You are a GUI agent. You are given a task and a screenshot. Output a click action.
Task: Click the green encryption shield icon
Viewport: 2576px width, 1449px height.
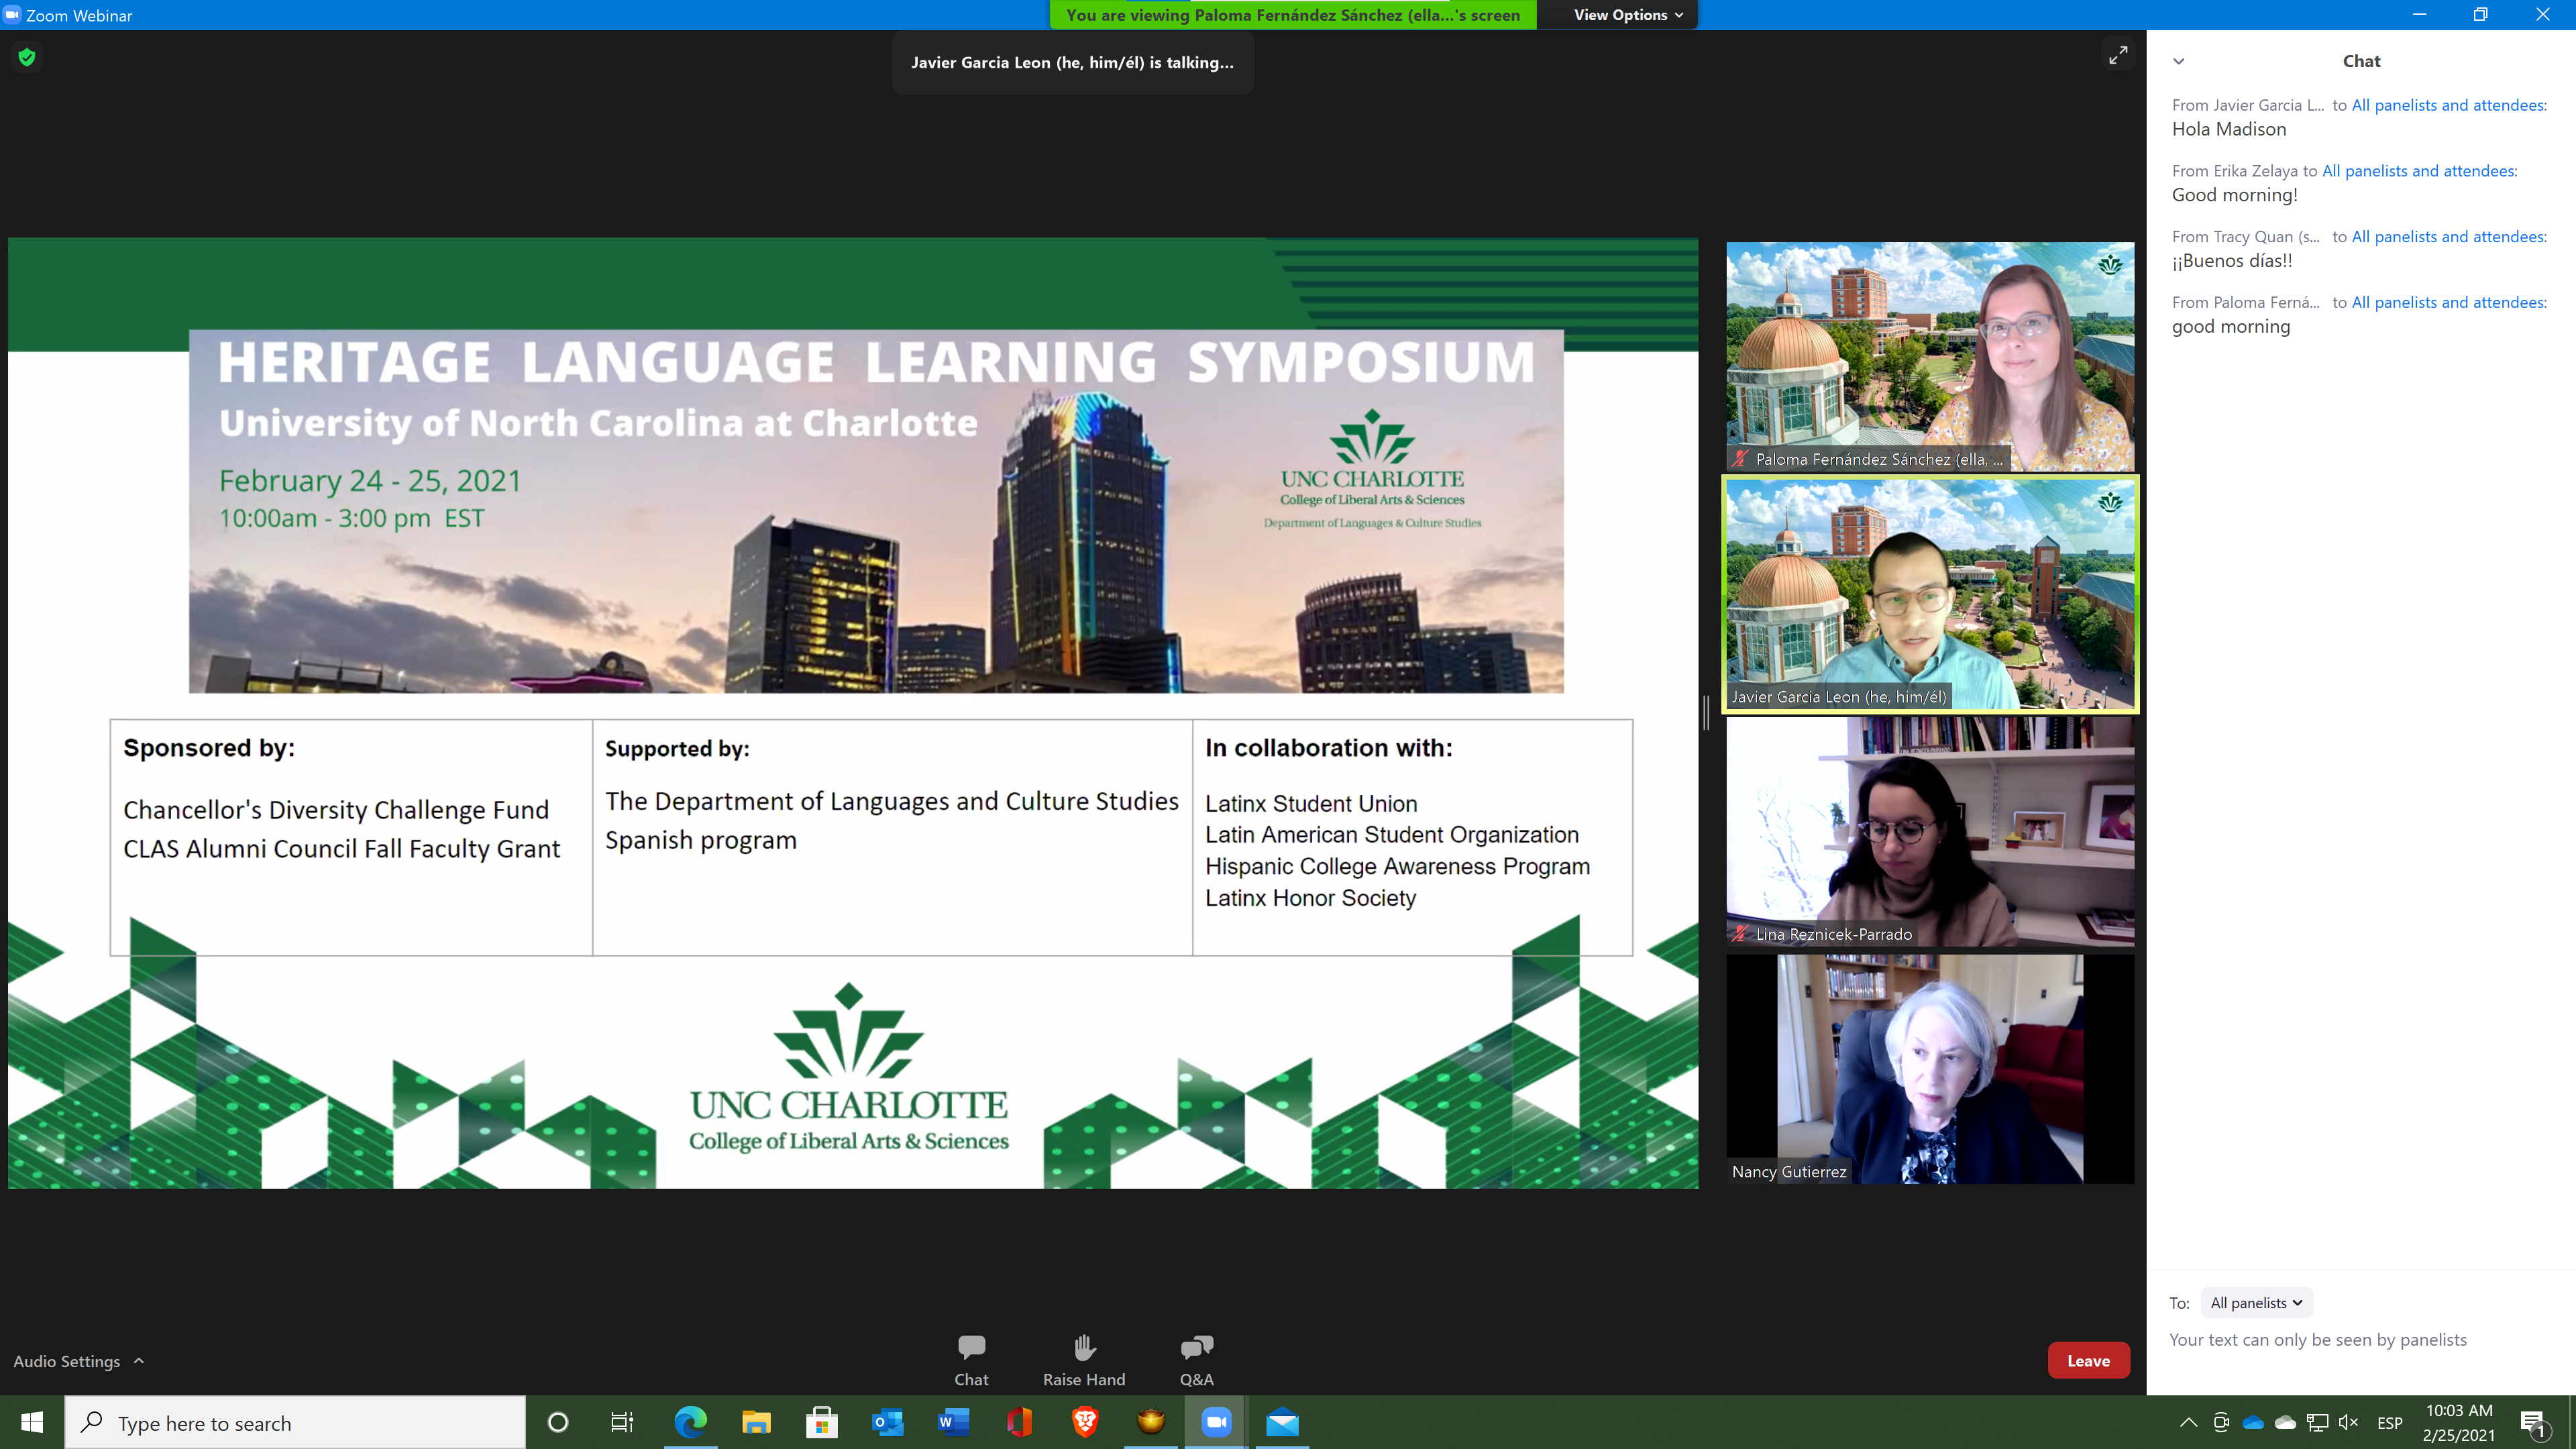(x=27, y=58)
